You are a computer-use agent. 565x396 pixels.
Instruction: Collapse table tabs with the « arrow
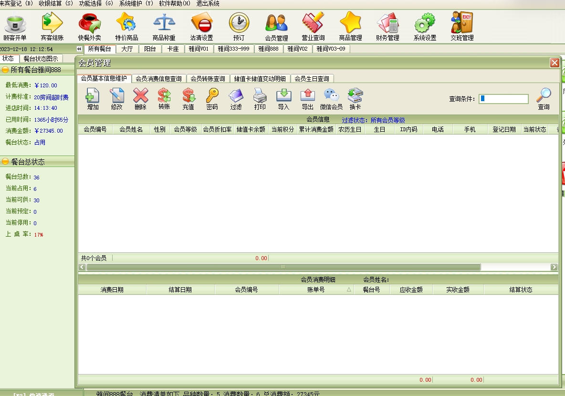pos(79,49)
